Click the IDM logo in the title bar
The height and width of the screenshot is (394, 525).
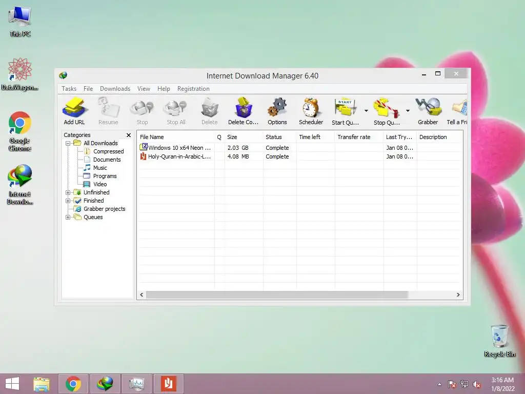63,75
